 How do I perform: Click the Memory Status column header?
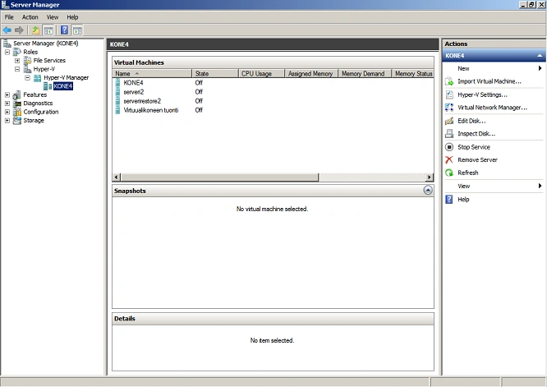pyautogui.click(x=413, y=74)
